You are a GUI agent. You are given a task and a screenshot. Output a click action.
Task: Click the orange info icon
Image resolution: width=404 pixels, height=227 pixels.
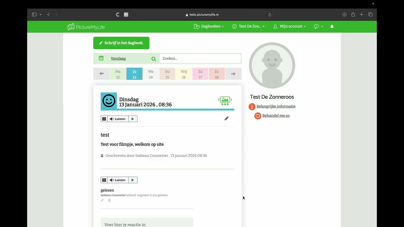252,107
